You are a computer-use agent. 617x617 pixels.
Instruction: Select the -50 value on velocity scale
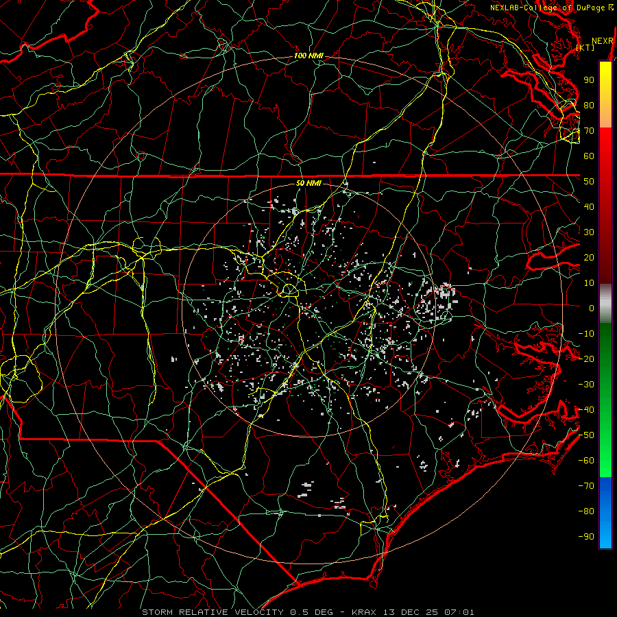[x=586, y=435]
